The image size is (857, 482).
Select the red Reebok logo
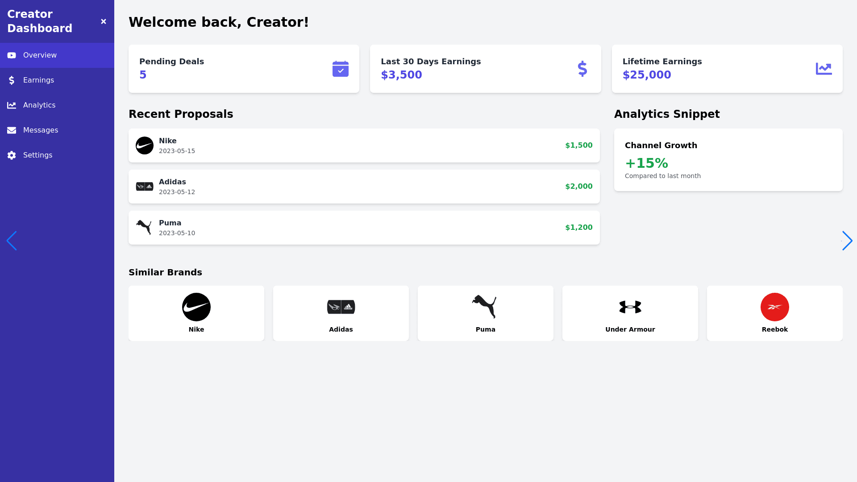[x=774, y=307]
